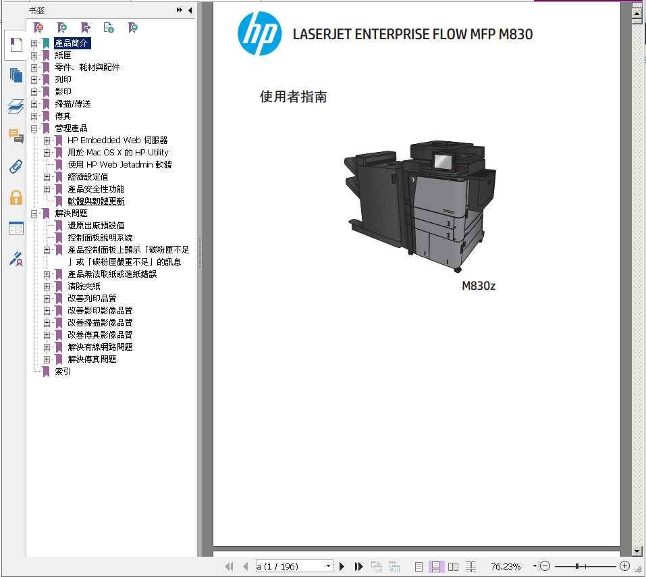The image size is (646, 577).
Task: Open the 索引 bookmark
Action: 63,371
